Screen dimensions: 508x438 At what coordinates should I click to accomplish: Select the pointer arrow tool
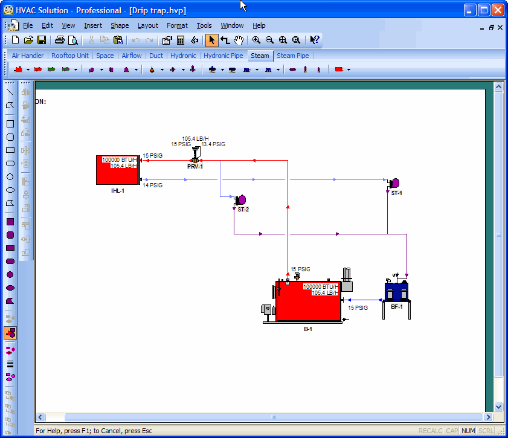(211, 40)
